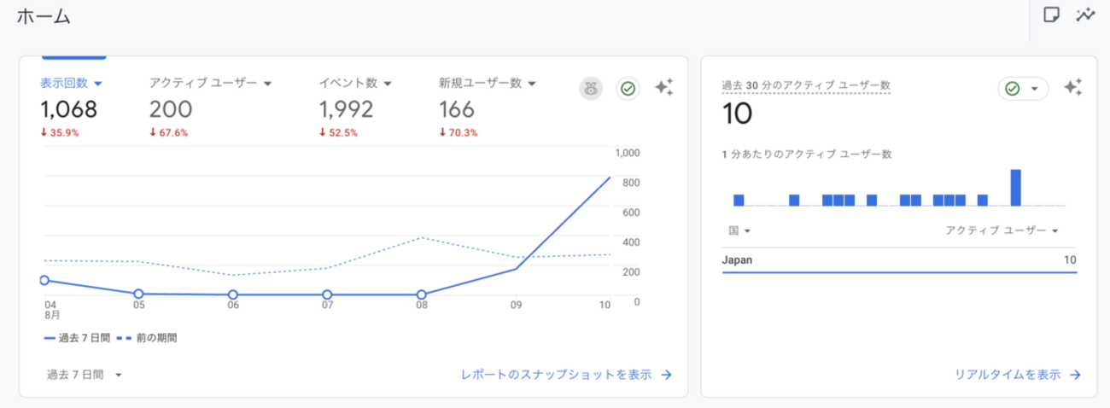Open the green checkmark dropdown on realtime card
This screenshot has width=1110, height=408.
1023,88
